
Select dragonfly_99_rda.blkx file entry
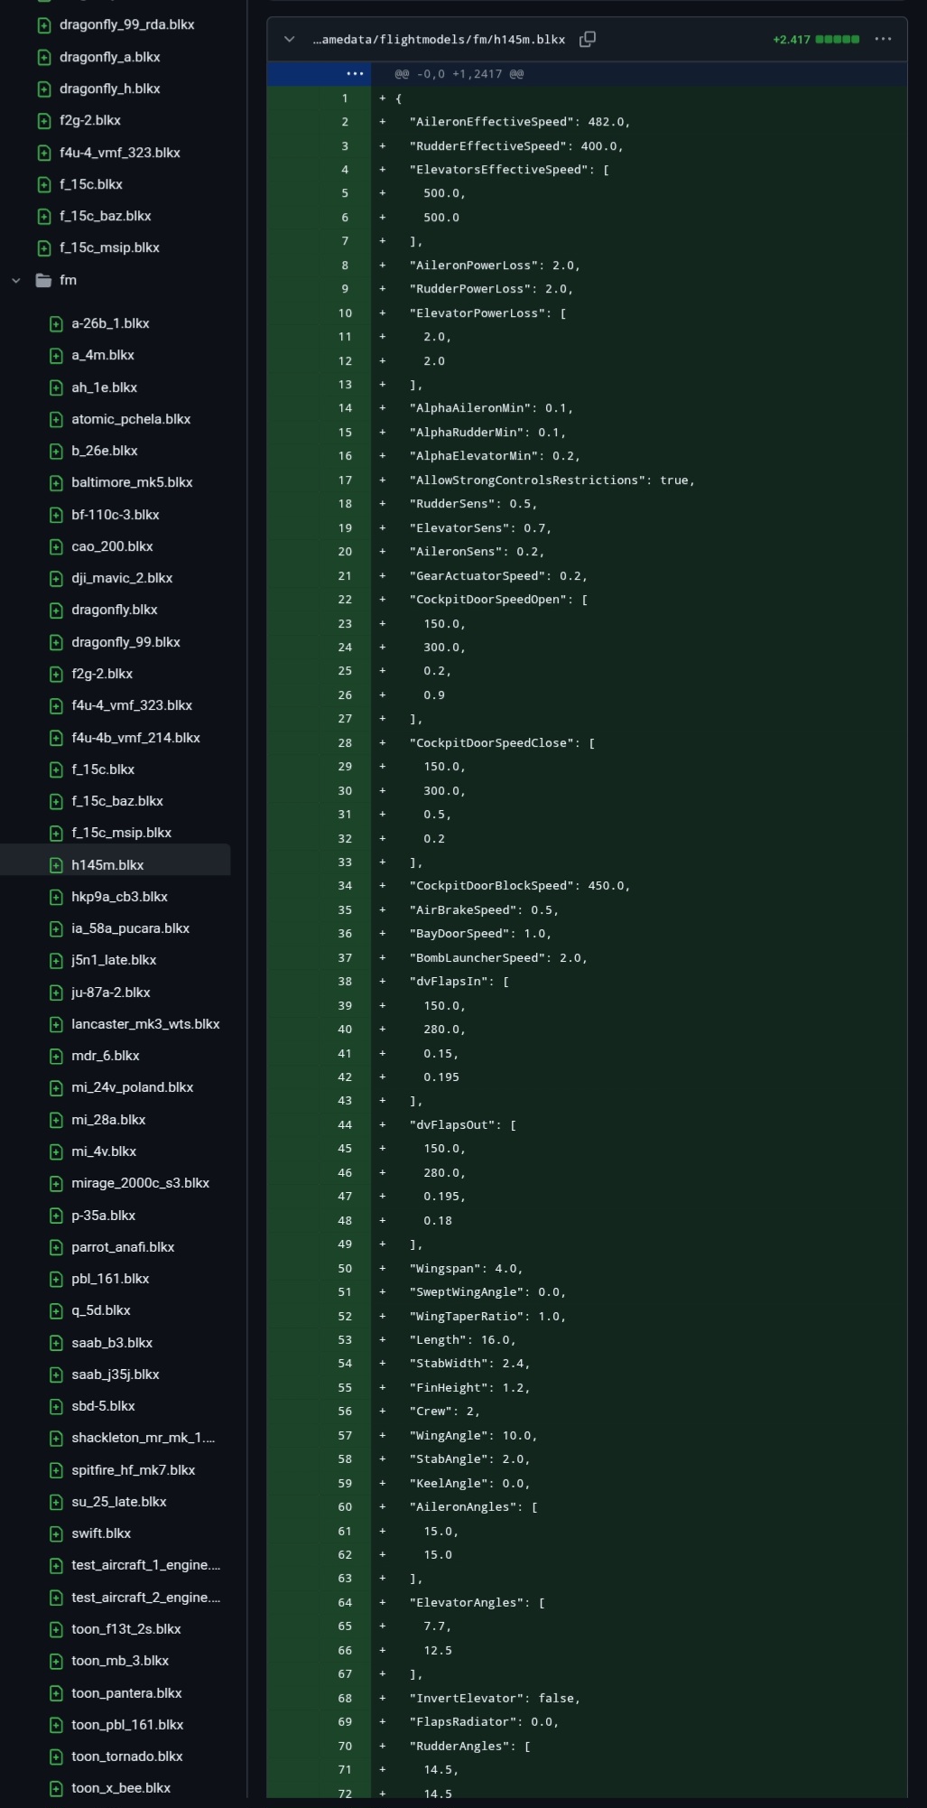point(126,24)
